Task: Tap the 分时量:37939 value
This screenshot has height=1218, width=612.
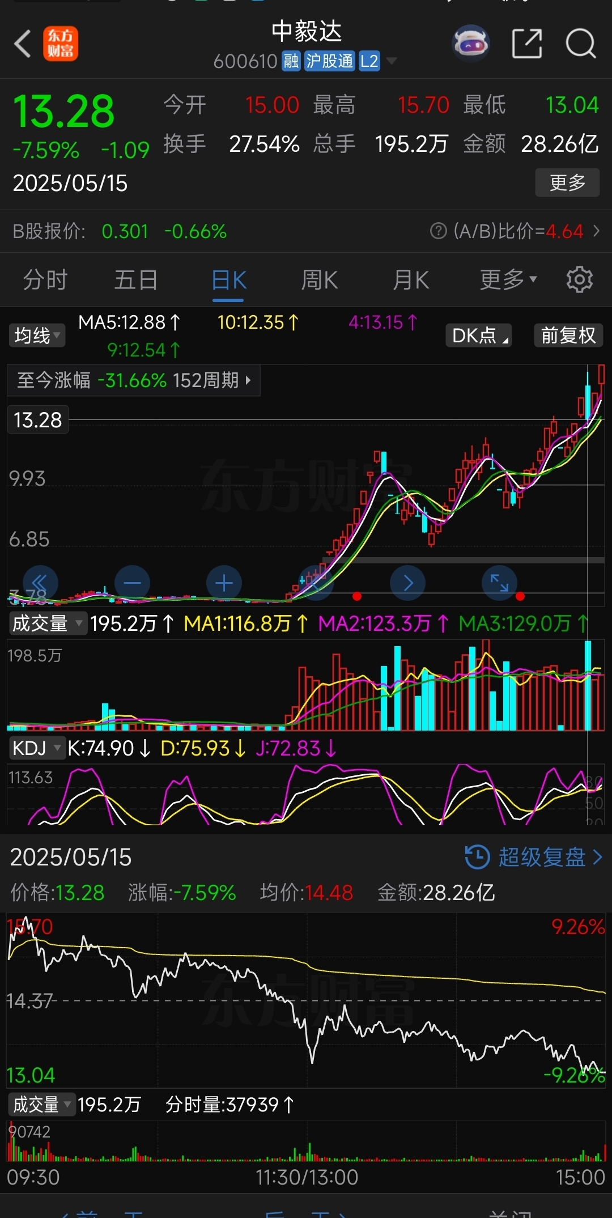Action: coord(230,1105)
